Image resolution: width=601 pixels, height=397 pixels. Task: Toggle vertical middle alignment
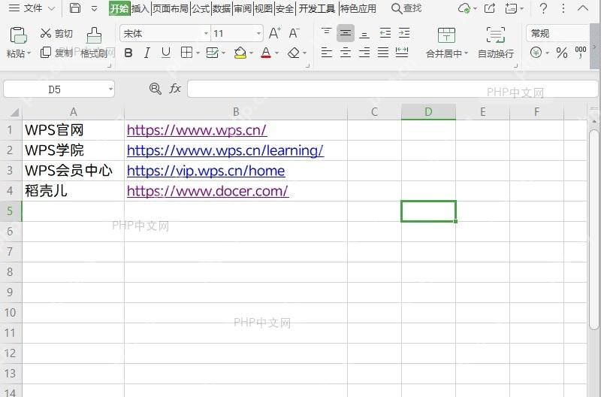coord(346,33)
